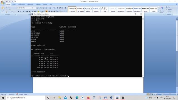
Task: Open the Home ribbon tab
Action: coord(8,4)
